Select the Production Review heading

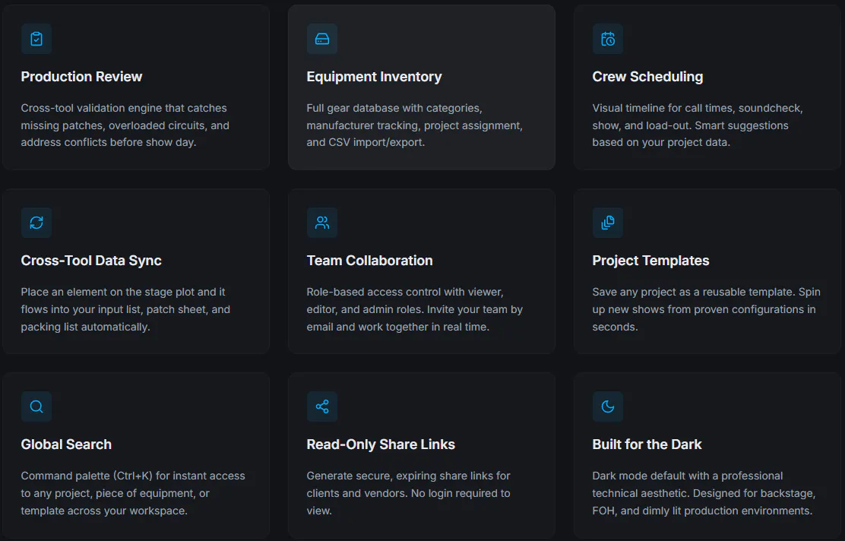click(x=81, y=77)
